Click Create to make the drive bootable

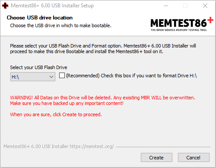[x=156, y=158]
